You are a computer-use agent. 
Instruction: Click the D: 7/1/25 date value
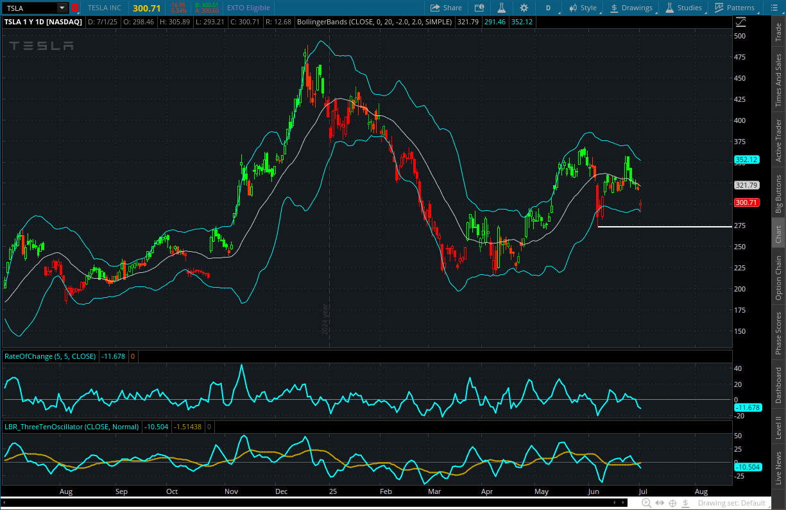click(x=103, y=21)
